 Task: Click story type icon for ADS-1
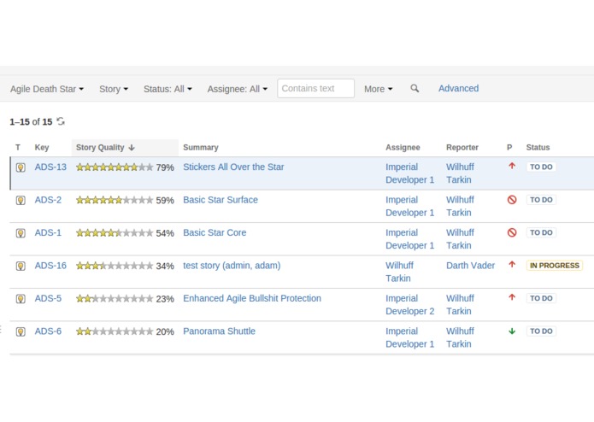[x=21, y=233]
